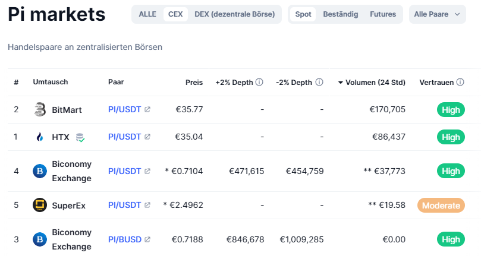Screen dimensions: 481x259
Task: Switch to Beständig market type
Action: pos(341,14)
